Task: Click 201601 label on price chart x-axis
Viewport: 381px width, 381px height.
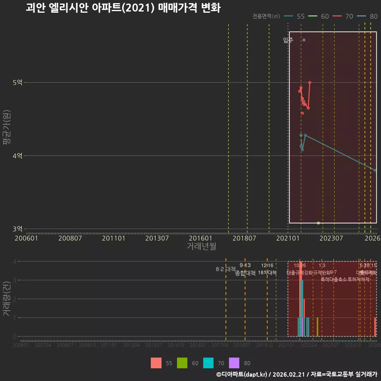Action: tap(200, 238)
